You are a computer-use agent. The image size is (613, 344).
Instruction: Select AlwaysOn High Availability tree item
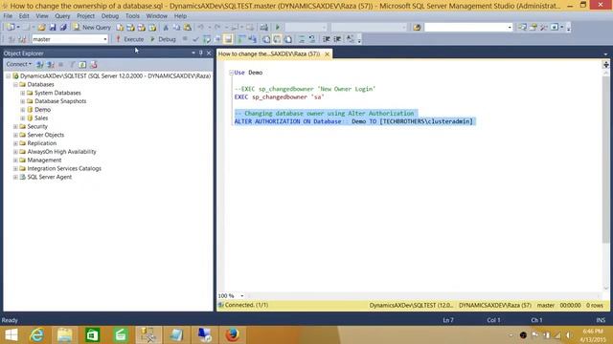pos(61,152)
